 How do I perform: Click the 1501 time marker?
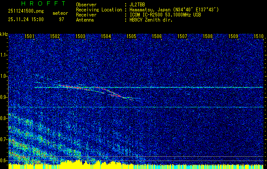pyautogui.click(x=30, y=37)
